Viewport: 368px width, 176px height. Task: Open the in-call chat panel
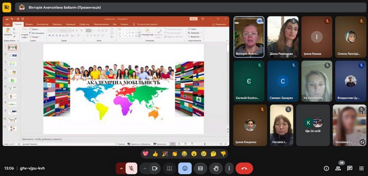pyautogui.click(x=350, y=168)
